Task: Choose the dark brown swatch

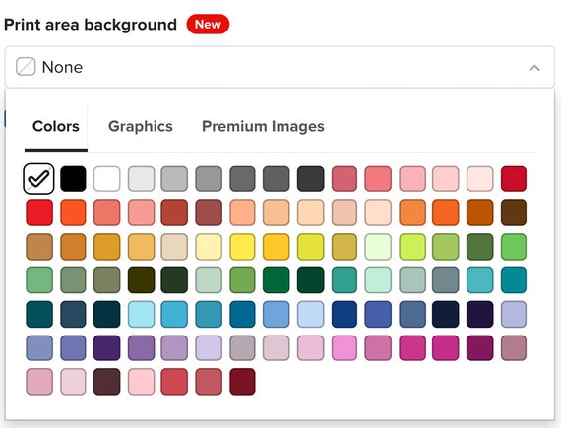Action: tap(514, 213)
